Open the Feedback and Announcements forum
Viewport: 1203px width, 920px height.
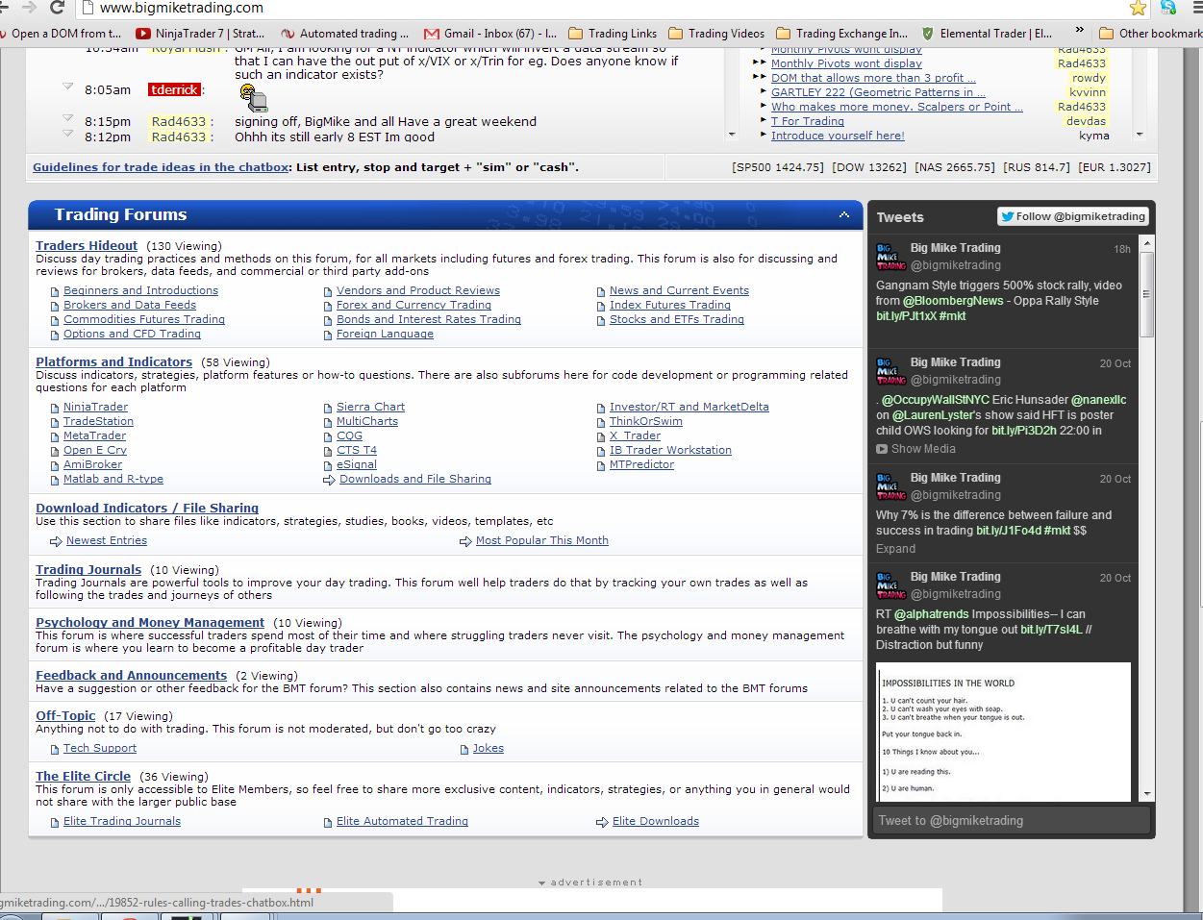pyautogui.click(x=131, y=676)
